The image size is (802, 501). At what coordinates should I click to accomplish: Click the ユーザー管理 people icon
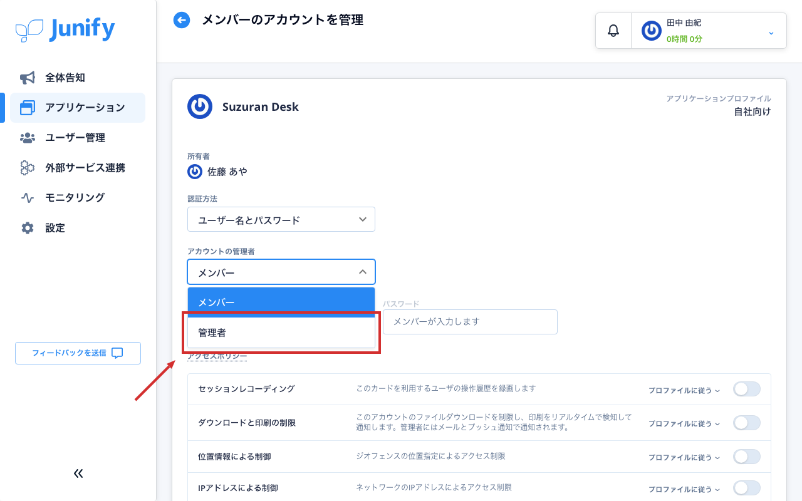coord(28,138)
